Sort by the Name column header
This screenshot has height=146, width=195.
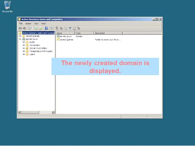click(x=66, y=33)
